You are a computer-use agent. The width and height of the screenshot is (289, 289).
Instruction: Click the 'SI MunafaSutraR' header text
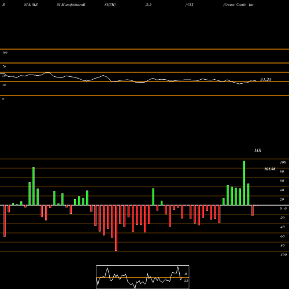[71, 5]
